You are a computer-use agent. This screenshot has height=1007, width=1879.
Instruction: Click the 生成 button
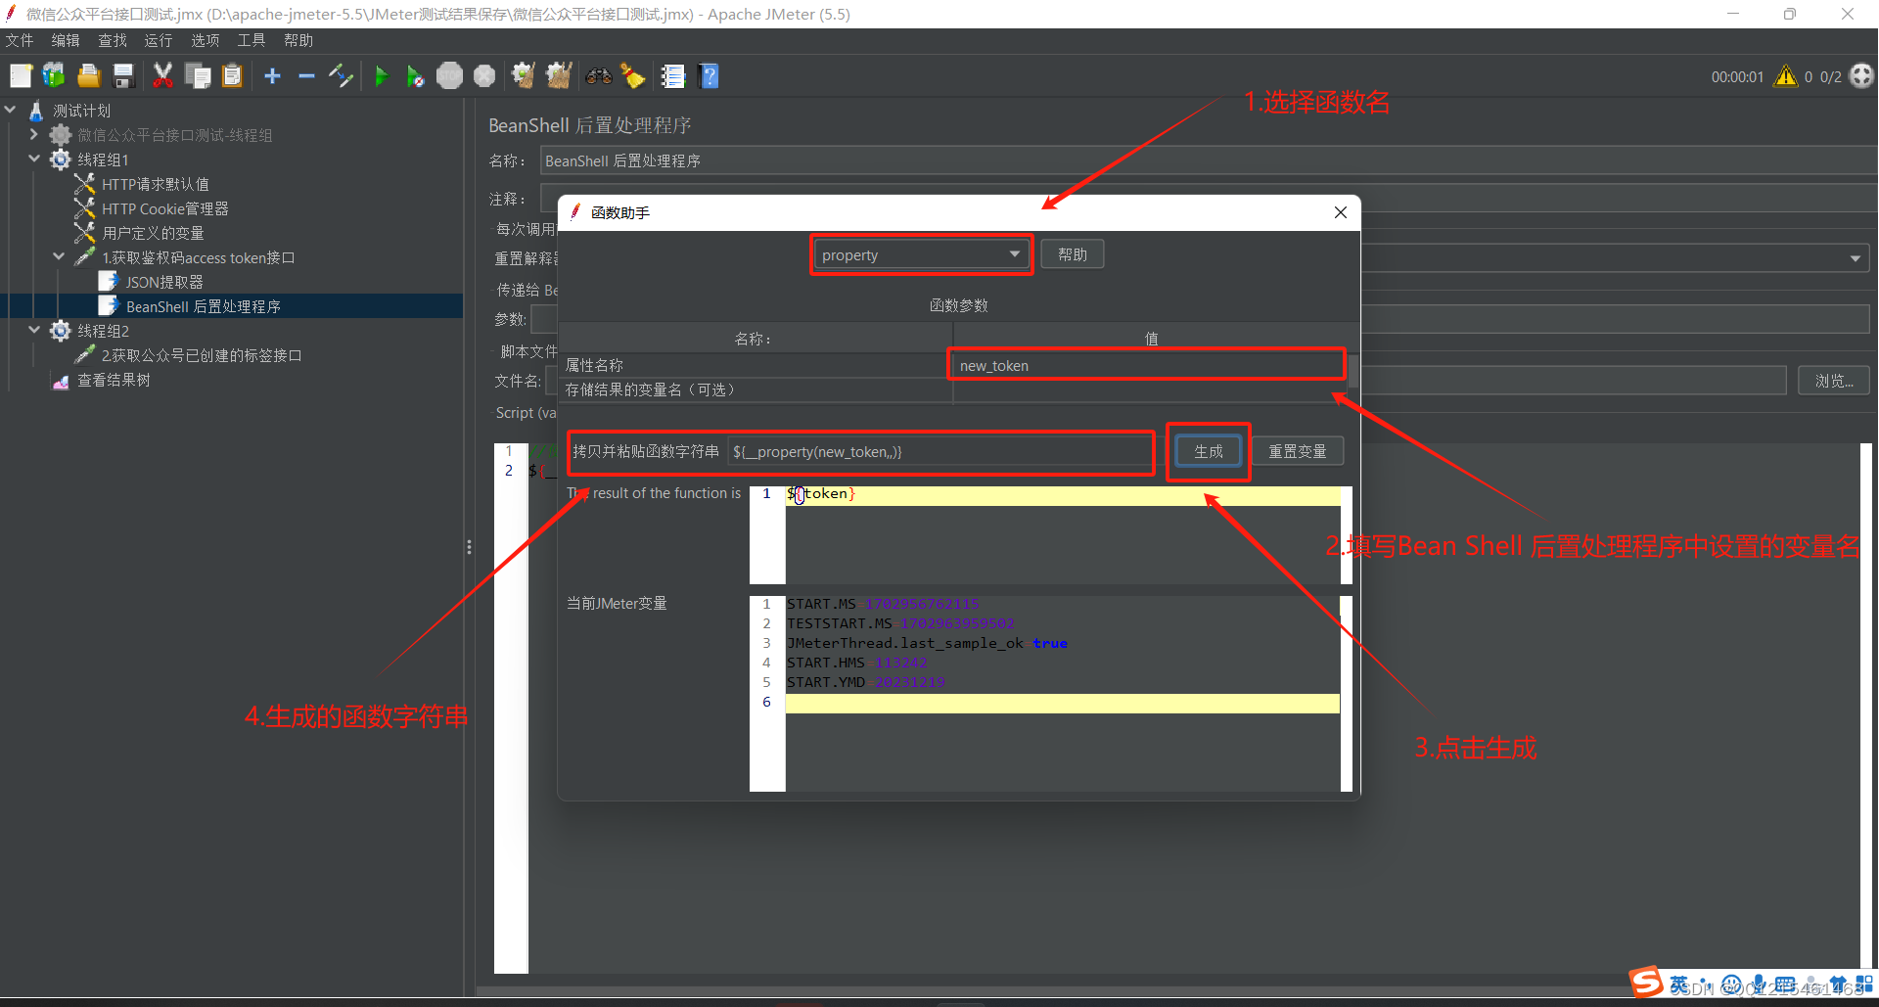[1209, 451]
